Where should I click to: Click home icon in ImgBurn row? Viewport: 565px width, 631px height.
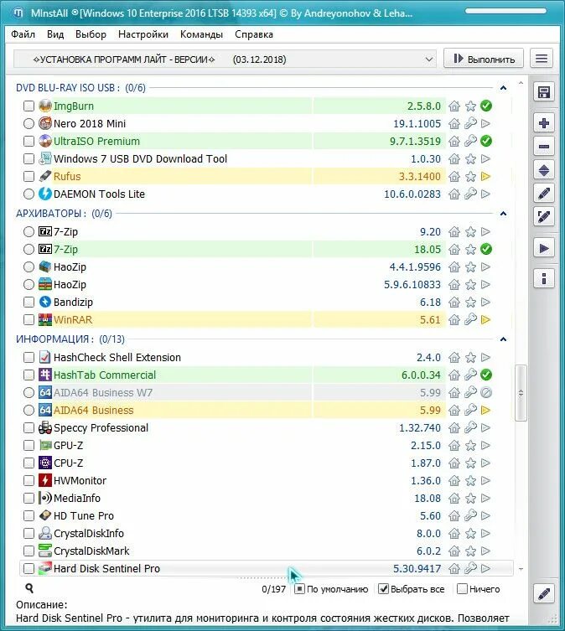tap(454, 106)
